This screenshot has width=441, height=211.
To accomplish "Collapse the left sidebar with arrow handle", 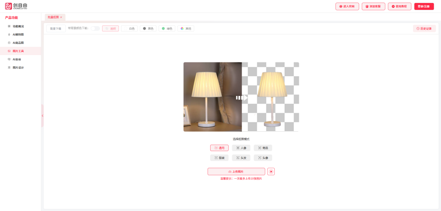I will point(42,115).
